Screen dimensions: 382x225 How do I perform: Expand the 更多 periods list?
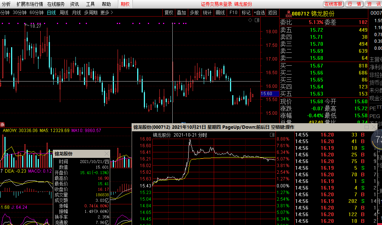point(107,13)
